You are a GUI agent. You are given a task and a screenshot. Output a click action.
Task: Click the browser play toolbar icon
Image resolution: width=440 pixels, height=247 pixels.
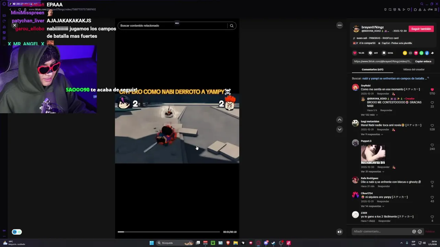(x=404, y=10)
